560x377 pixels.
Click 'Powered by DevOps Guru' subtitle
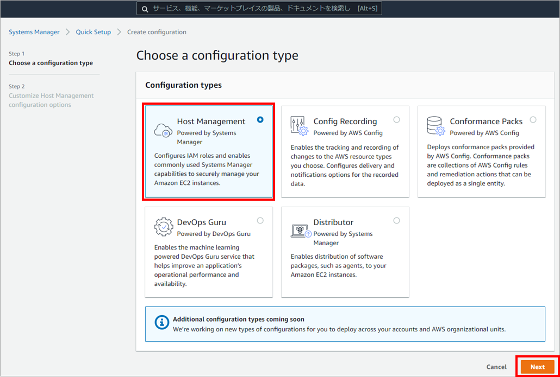(x=214, y=234)
